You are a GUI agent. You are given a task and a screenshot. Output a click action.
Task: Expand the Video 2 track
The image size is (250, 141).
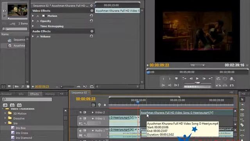coord(93,112)
